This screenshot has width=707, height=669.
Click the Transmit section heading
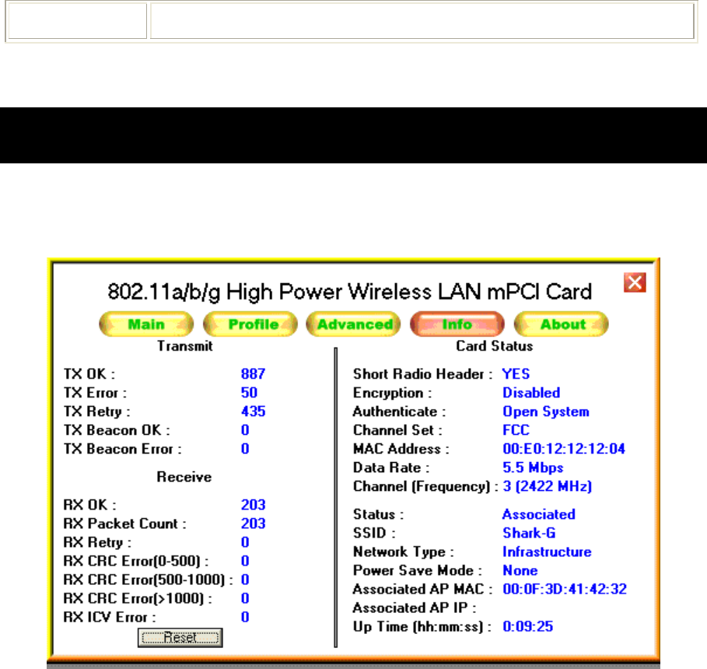point(185,346)
